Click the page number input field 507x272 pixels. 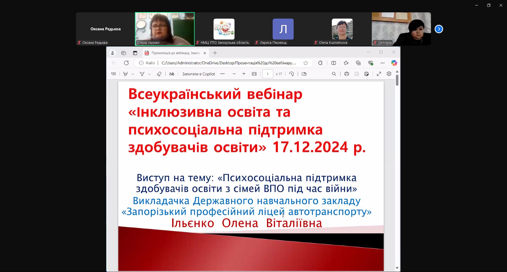(x=267, y=74)
